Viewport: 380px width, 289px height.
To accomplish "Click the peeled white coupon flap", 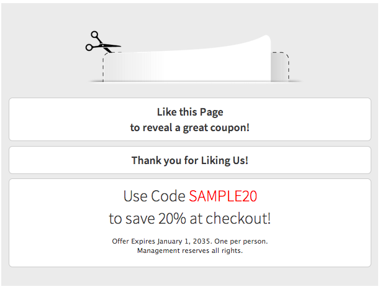I will pos(188,63).
